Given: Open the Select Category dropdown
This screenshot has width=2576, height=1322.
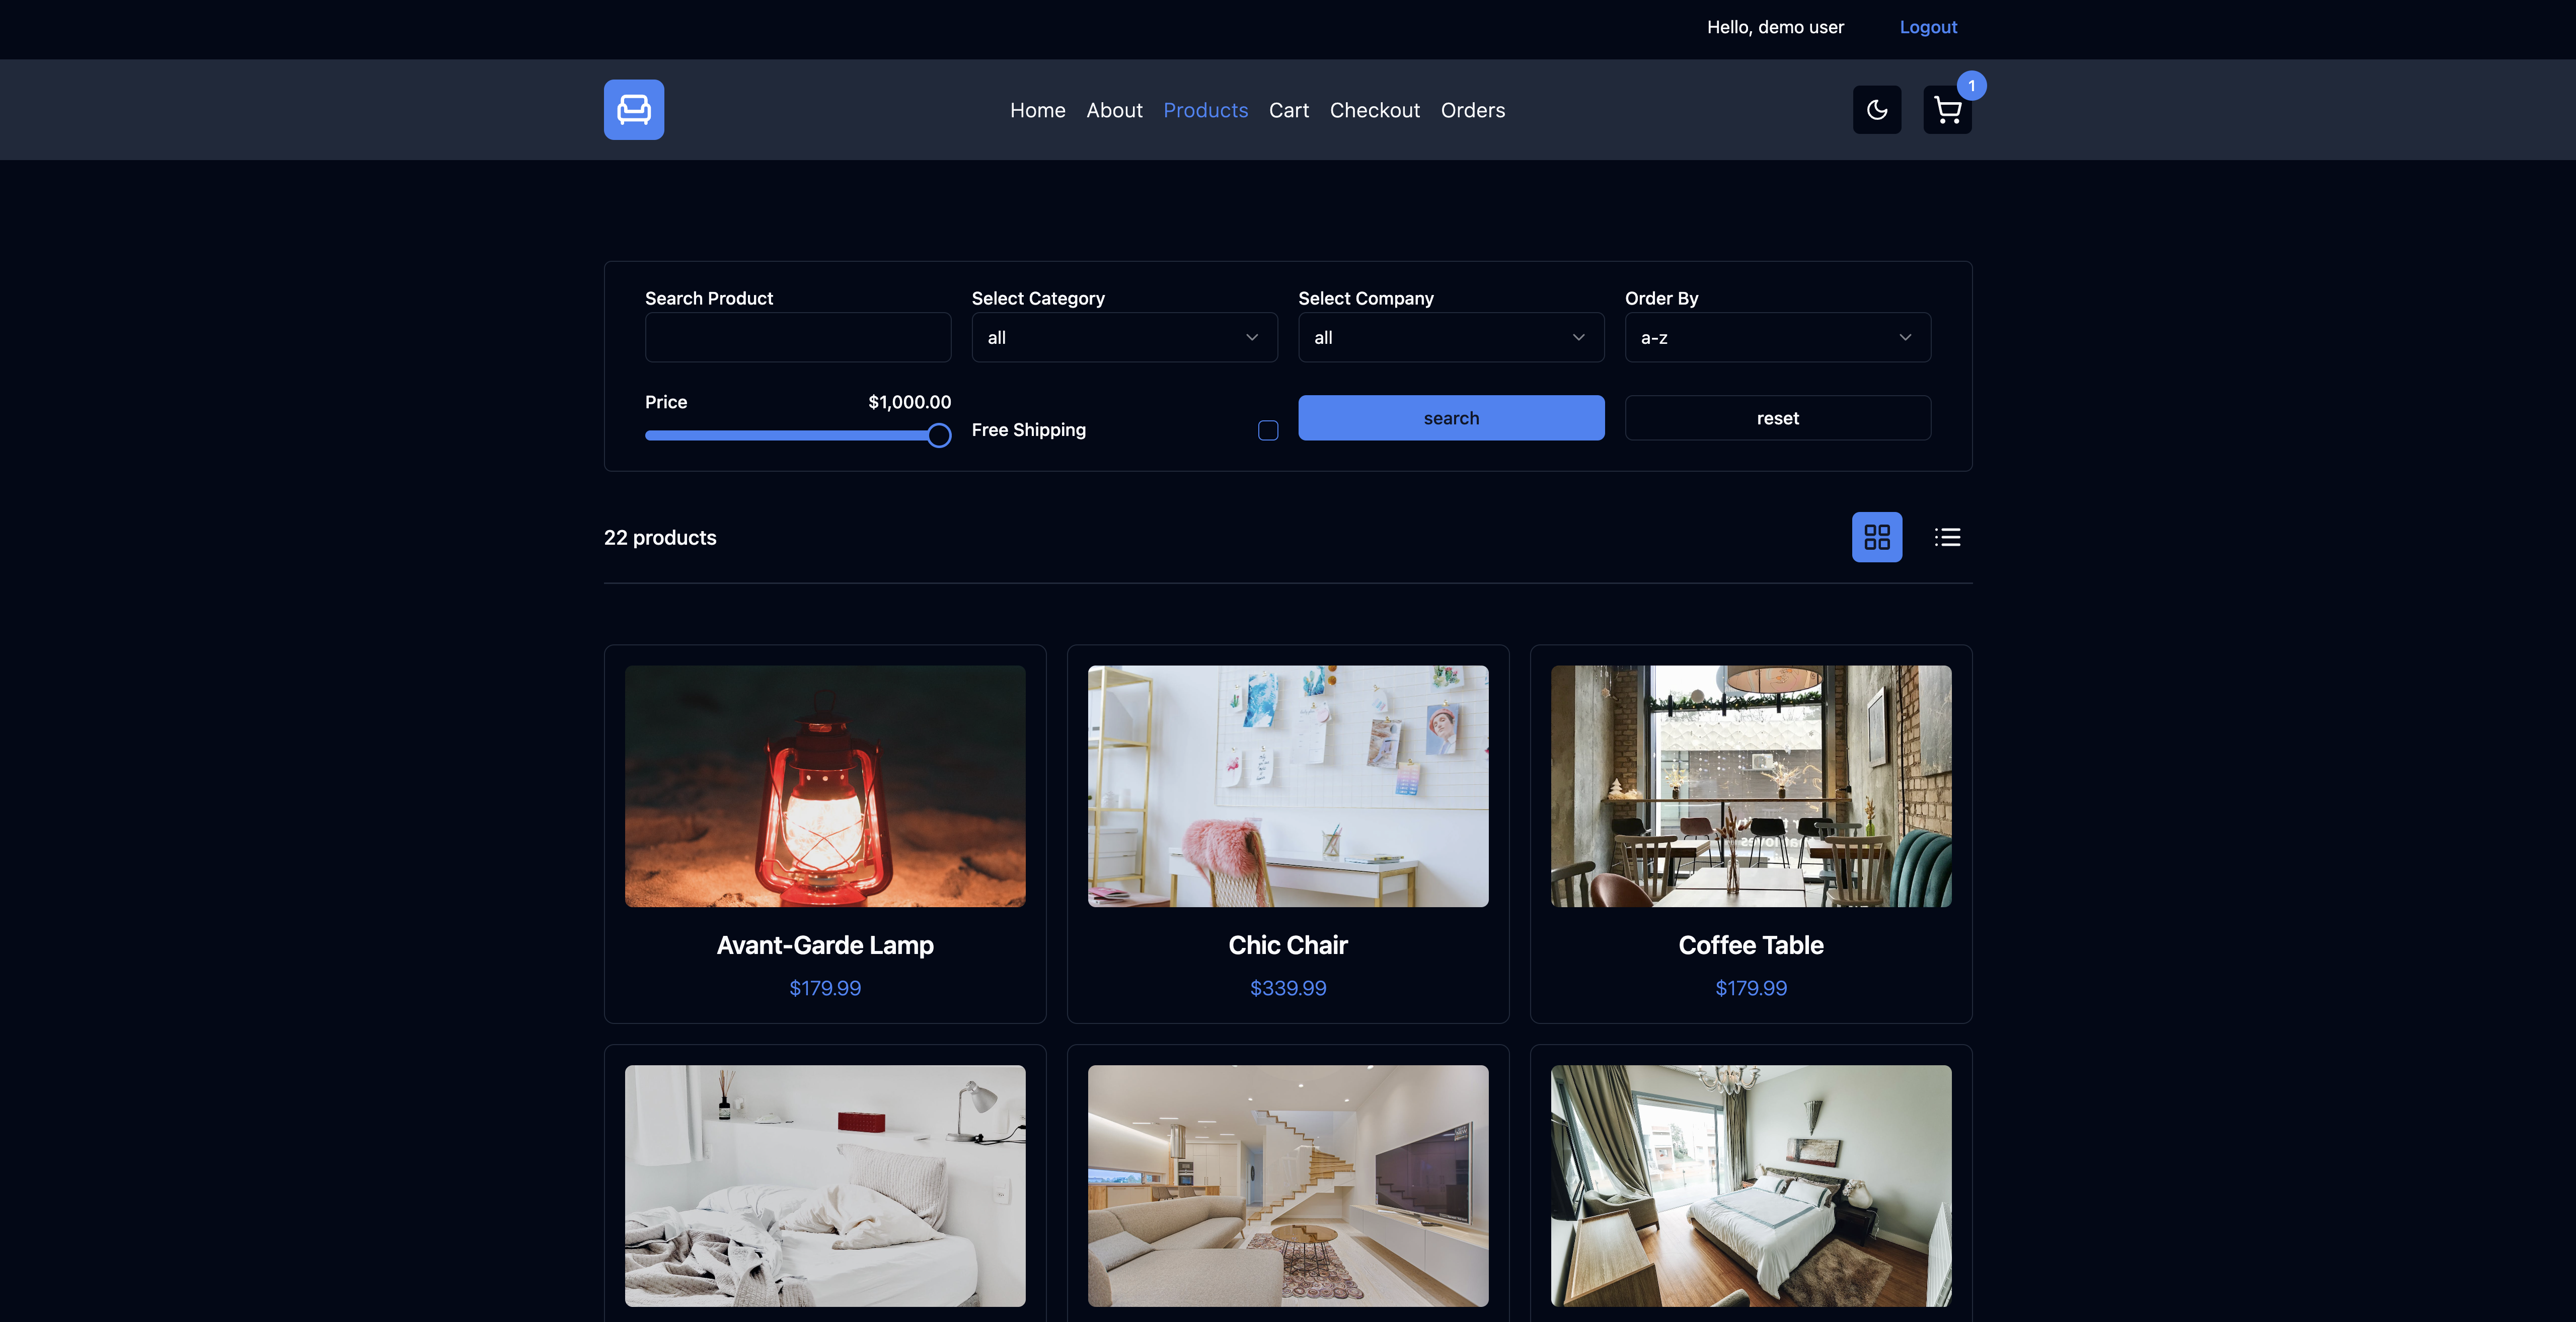Looking at the screenshot, I should (x=1124, y=338).
